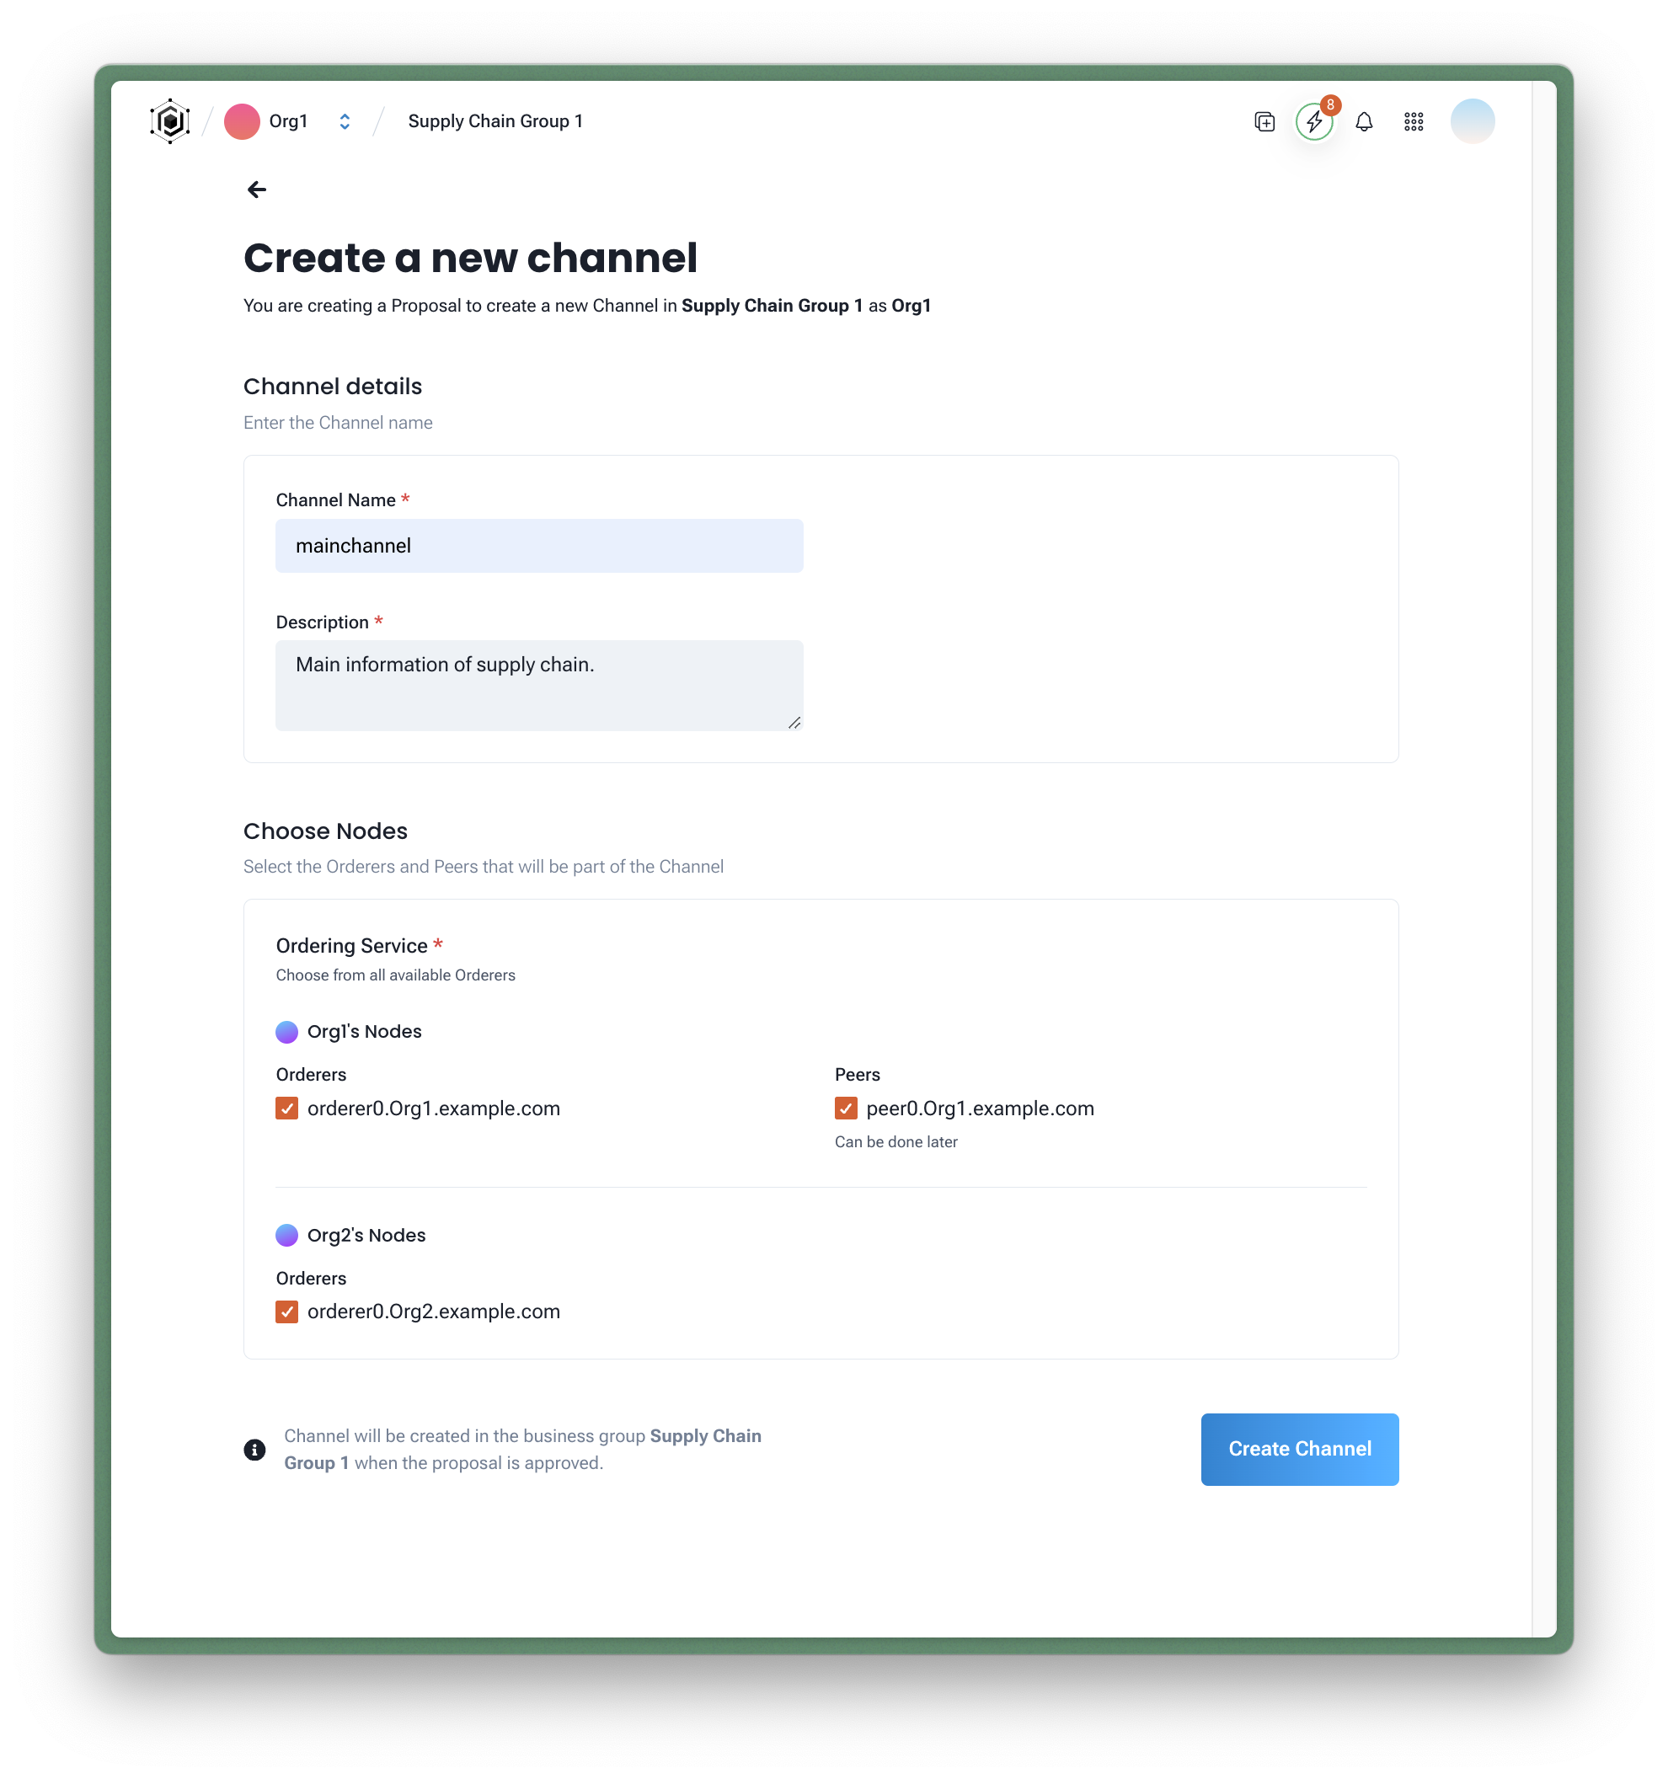Toggle orderer0.Org1.example.com checkbox
This screenshot has width=1668, height=1779.
click(x=287, y=1109)
